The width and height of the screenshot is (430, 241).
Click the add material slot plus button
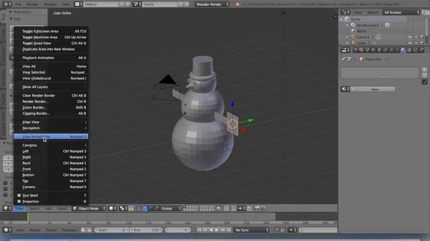425,70
